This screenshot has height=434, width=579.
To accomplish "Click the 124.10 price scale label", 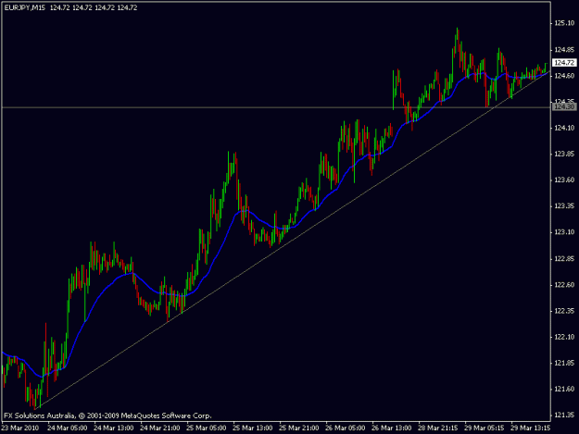I will tap(564, 128).
